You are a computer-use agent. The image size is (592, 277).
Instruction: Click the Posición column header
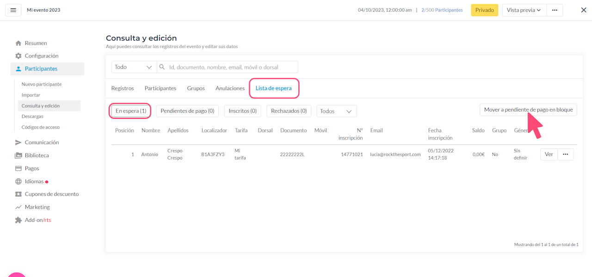pos(124,130)
